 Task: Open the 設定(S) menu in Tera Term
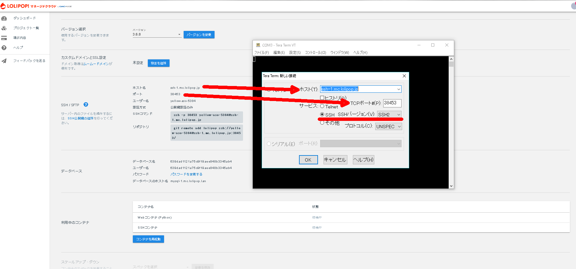click(295, 53)
